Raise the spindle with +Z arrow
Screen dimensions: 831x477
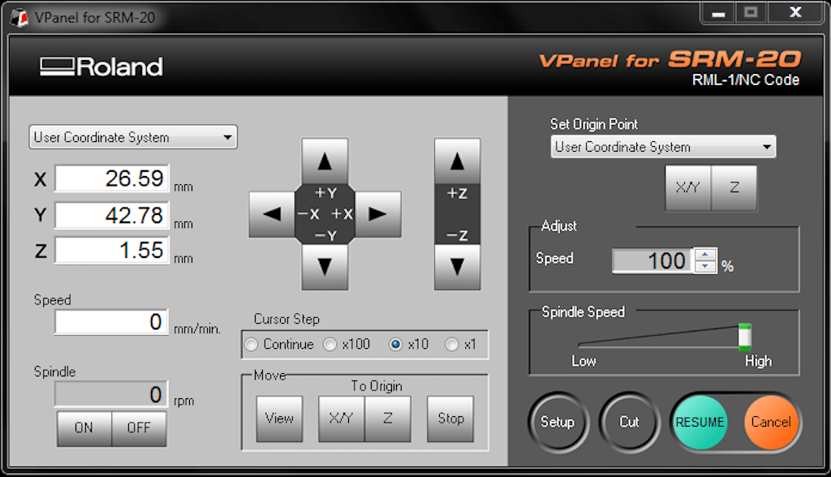pyautogui.click(x=458, y=161)
